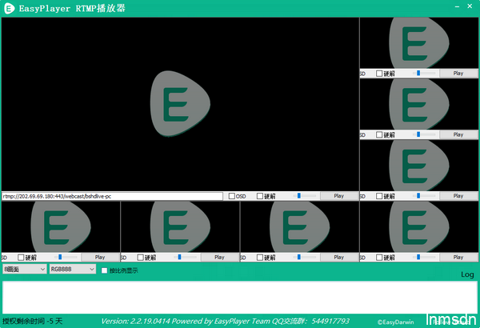Select the bottom-left video panel
The image size is (480, 328).
tap(61, 227)
